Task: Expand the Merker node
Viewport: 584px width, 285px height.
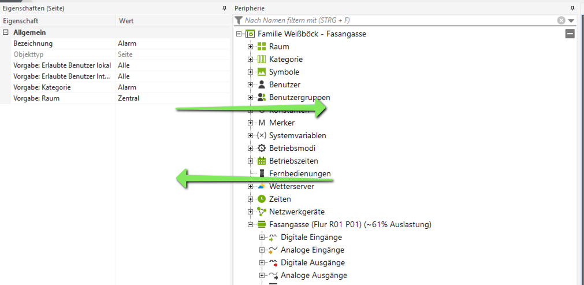Action: pos(250,123)
